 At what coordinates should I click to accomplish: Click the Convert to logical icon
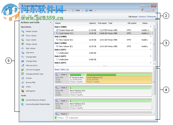pos(23,70)
